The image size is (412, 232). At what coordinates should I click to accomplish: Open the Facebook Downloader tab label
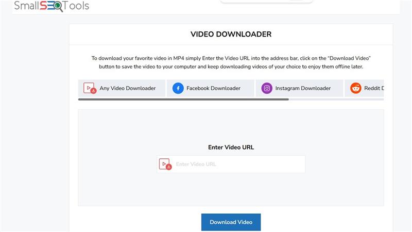(213, 88)
